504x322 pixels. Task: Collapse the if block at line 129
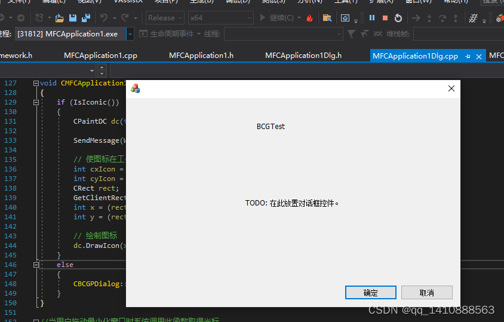[x=36, y=102]
